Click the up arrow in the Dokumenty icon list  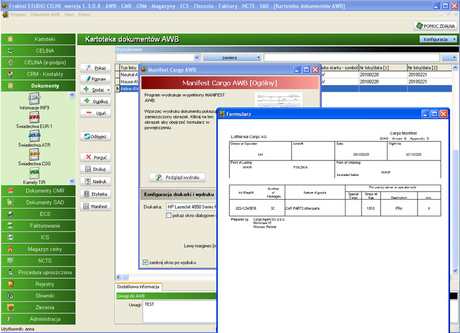(x=72, y=95)
